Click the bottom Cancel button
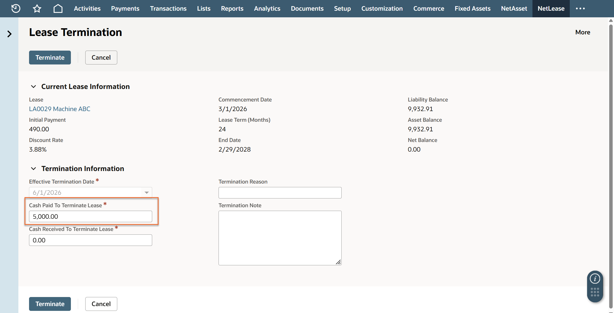614x313 pixels. click(101, 304)
